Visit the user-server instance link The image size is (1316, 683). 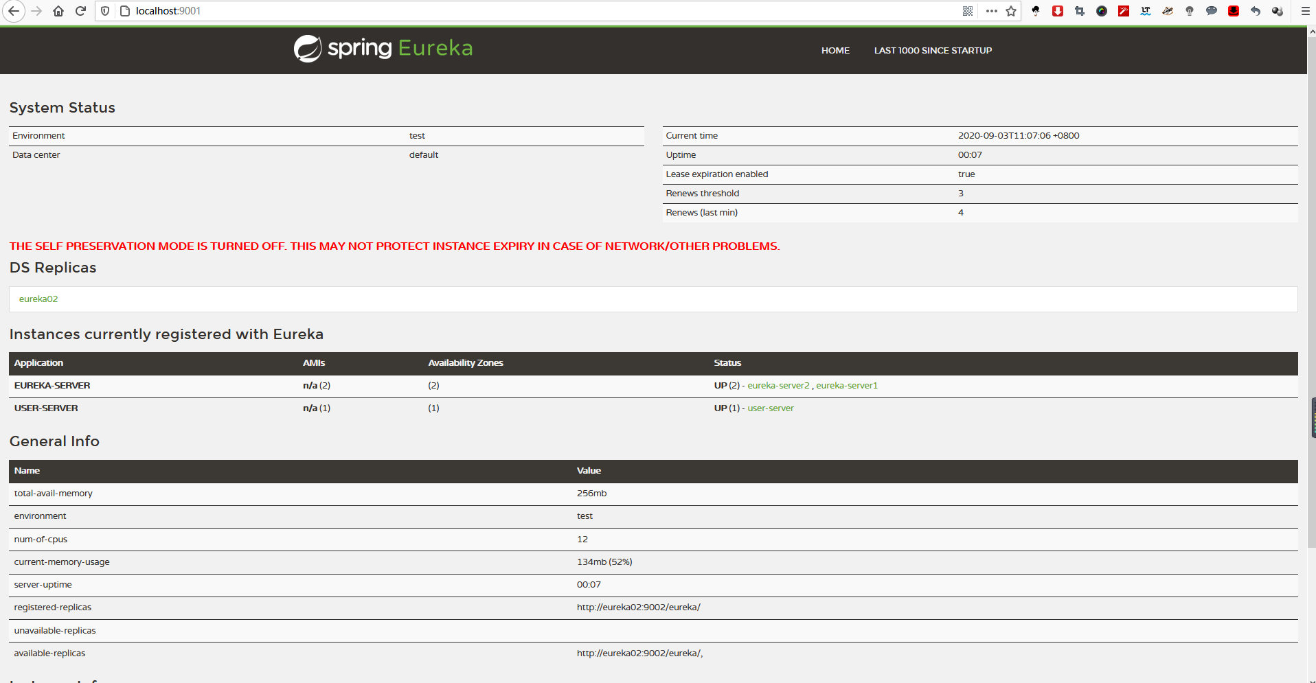(771, 408)
